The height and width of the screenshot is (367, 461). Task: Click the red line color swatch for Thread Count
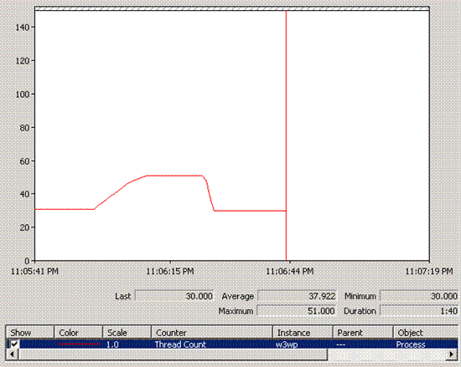tap(79, 344)
